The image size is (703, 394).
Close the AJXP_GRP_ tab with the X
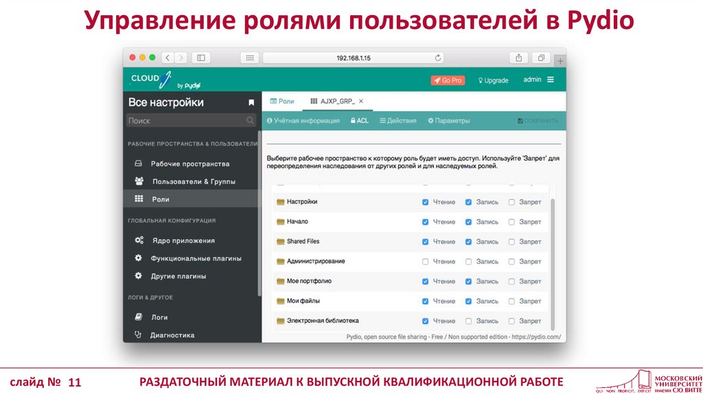click(x=361, y=101)
